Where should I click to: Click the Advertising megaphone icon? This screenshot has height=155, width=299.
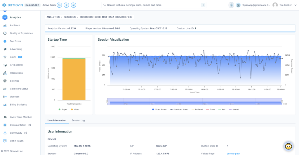[5, 49]
